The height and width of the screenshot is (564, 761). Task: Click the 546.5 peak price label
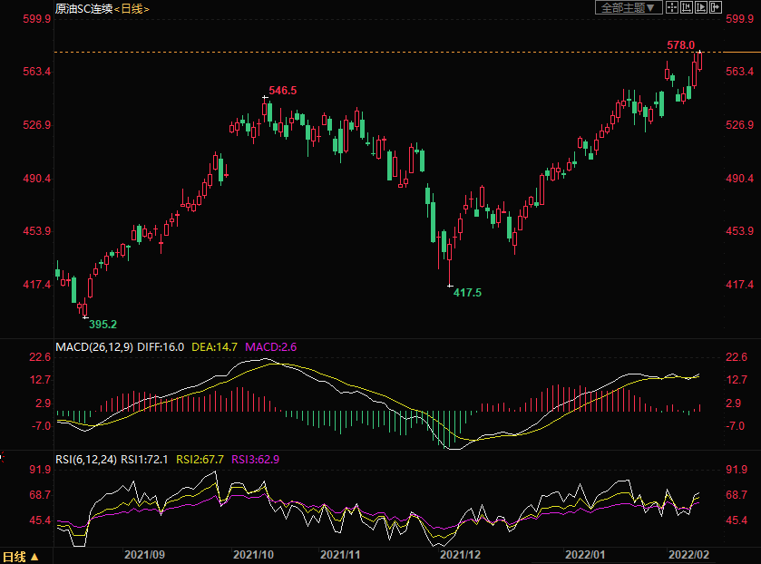point(283,91)
